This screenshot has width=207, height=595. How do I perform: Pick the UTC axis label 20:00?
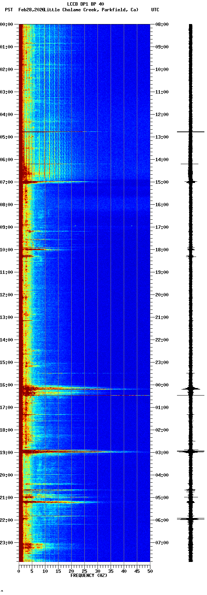(162, 295)
